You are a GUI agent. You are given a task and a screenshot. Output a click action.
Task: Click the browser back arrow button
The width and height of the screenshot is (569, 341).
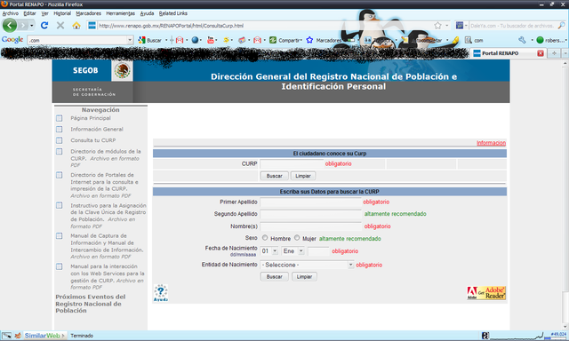pyautogui.click(x=10, y=26)
